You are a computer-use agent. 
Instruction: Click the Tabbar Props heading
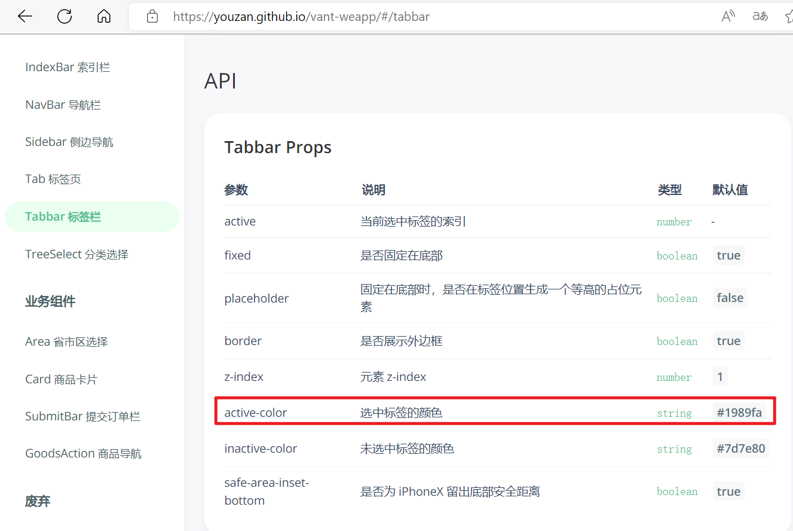coord(278,147)
